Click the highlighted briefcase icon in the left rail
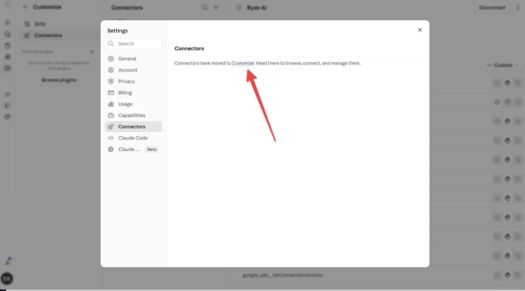The width and height of the screenshot is (525, 291). click(x=8, y=68)
